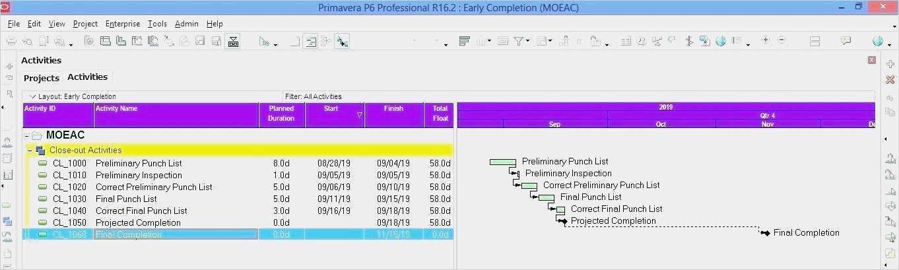Screen dimensions: 899x270
Task: Click the Gantt chart bars icon
Action: coord(464,41)
